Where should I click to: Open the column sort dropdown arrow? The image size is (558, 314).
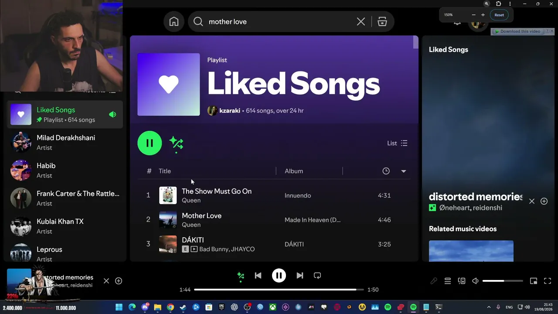403,171
